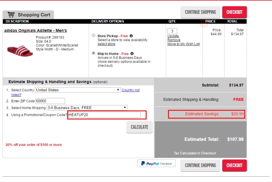Click the bottom Checkout button
272x182 pixels.
pos(234,165)
